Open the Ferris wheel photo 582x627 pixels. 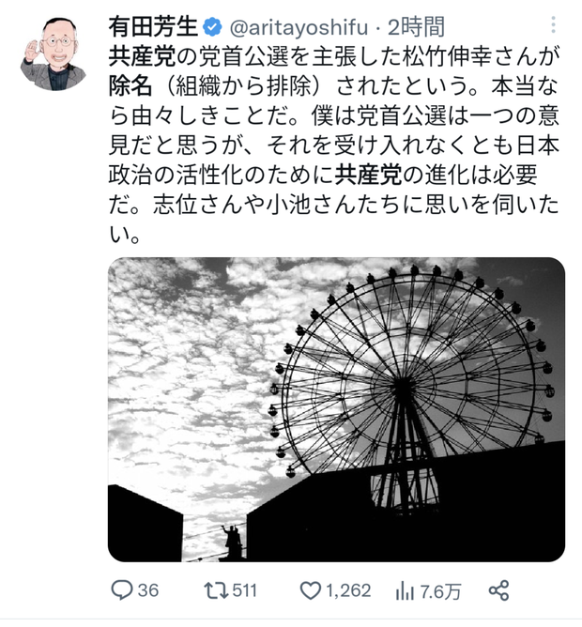point(336,409)
